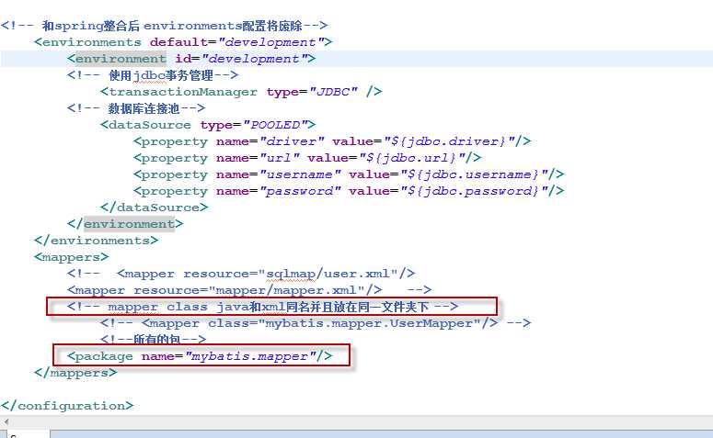This screenshot has width=713, height=438.
Task: Select the "${jdbc.driver}" value
Action: pyautogui.click(x=450, y=141)
